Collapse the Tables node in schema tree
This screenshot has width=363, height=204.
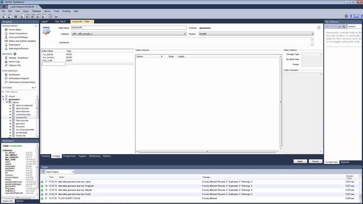click(7, 102)
